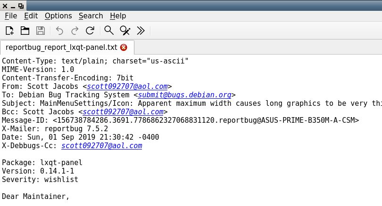Open the Edit menu
This screenshot has height=206, width=382.
[x=31, y=16]
